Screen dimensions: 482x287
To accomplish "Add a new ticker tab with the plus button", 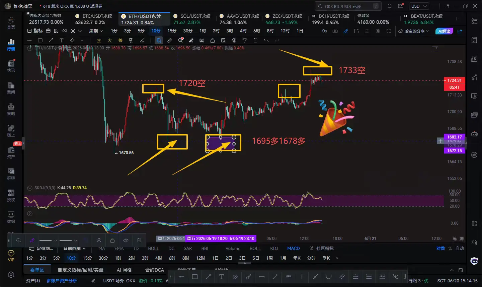I will [x=457, y=19].
